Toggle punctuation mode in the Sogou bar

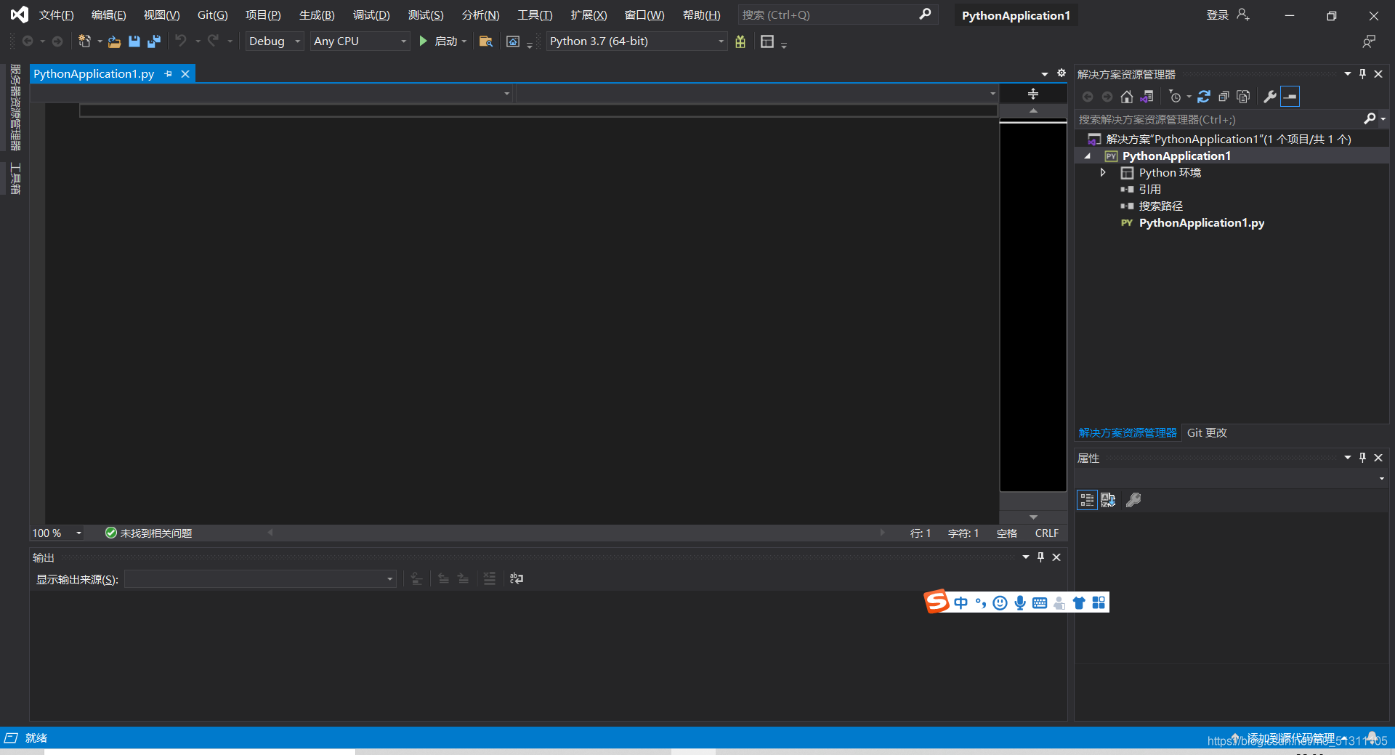(x=981, y=602)
